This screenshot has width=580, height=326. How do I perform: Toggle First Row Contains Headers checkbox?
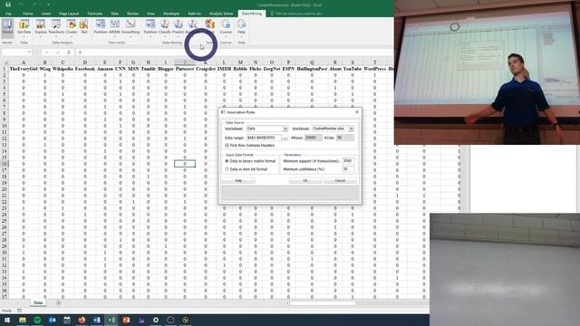click(227, 145)
